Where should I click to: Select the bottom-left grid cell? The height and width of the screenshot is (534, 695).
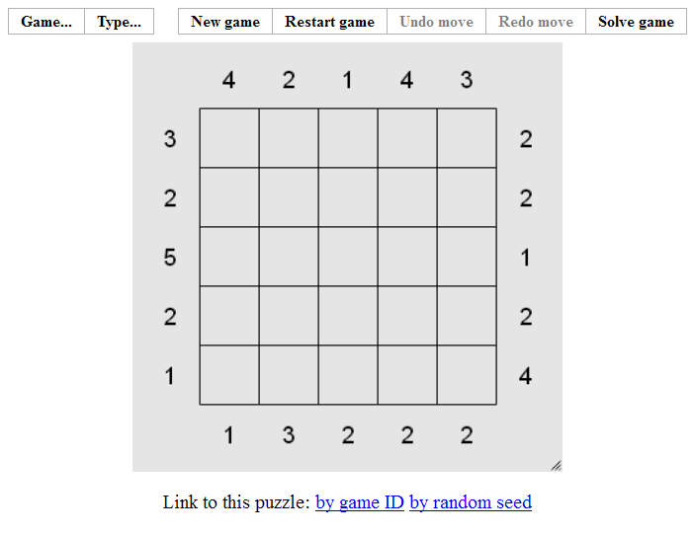(x=229, y=375)
